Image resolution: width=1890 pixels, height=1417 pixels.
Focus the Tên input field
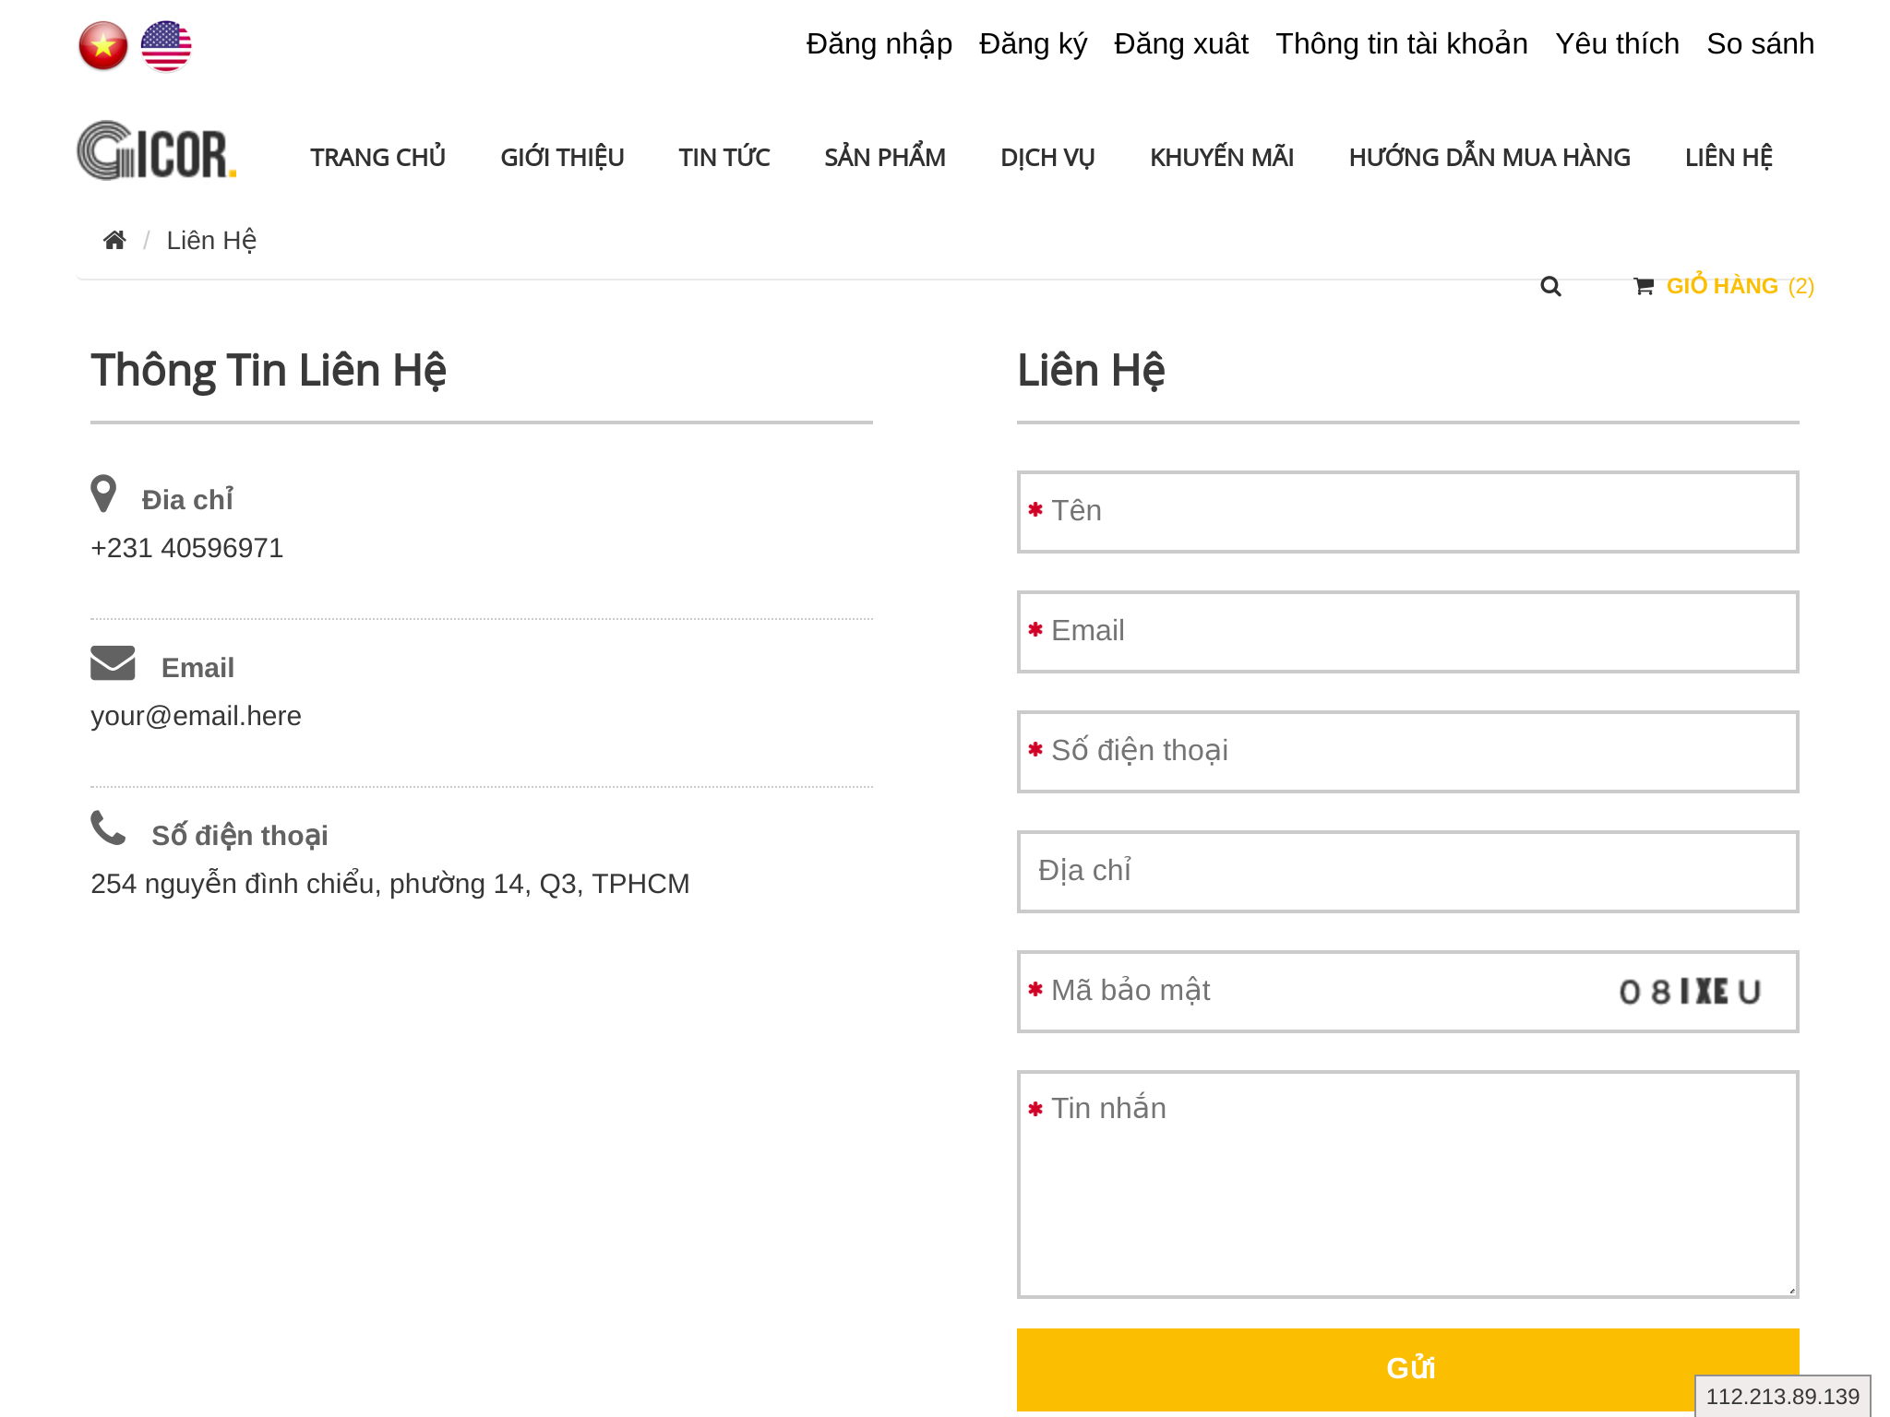click(x=1407, y=512)
